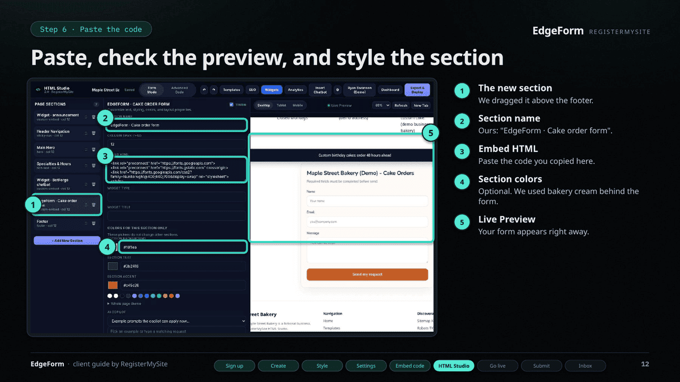The image size is (680, 382).
Task: Open the settings gear next to Insert Chatbot
Action: click(337, 90)
